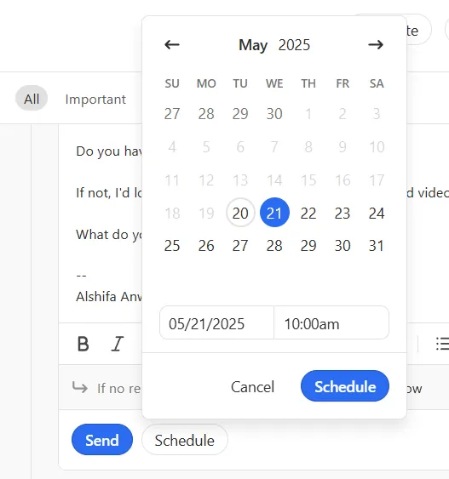449x479 pixels.
Task: Open the May month selector
Action: point(253,45)
